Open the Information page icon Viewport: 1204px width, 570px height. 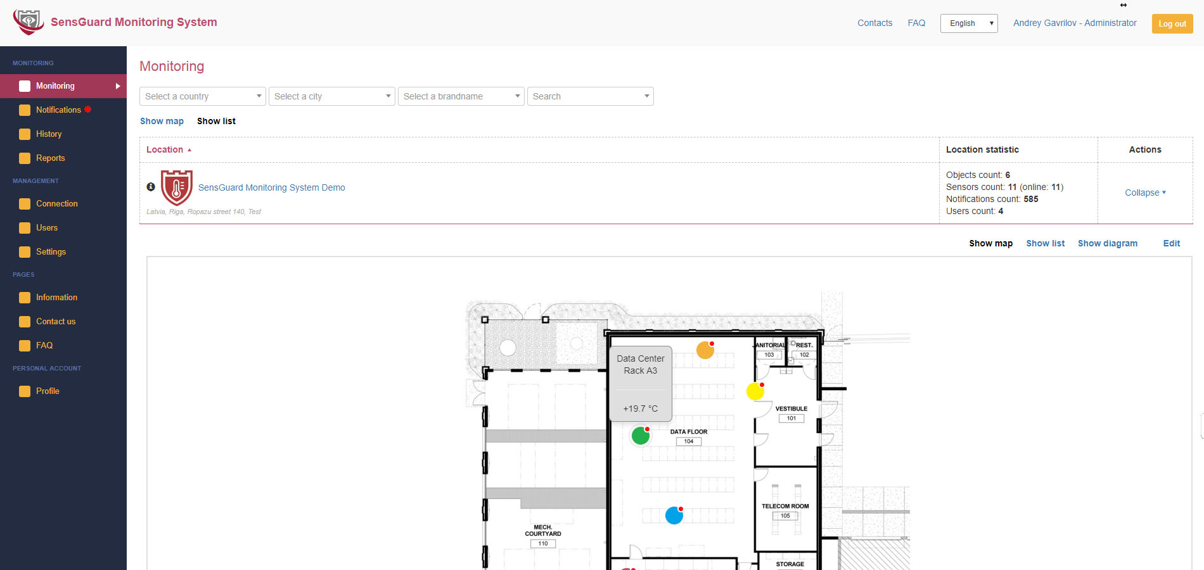pyautogui.click(x=24, y=297)
